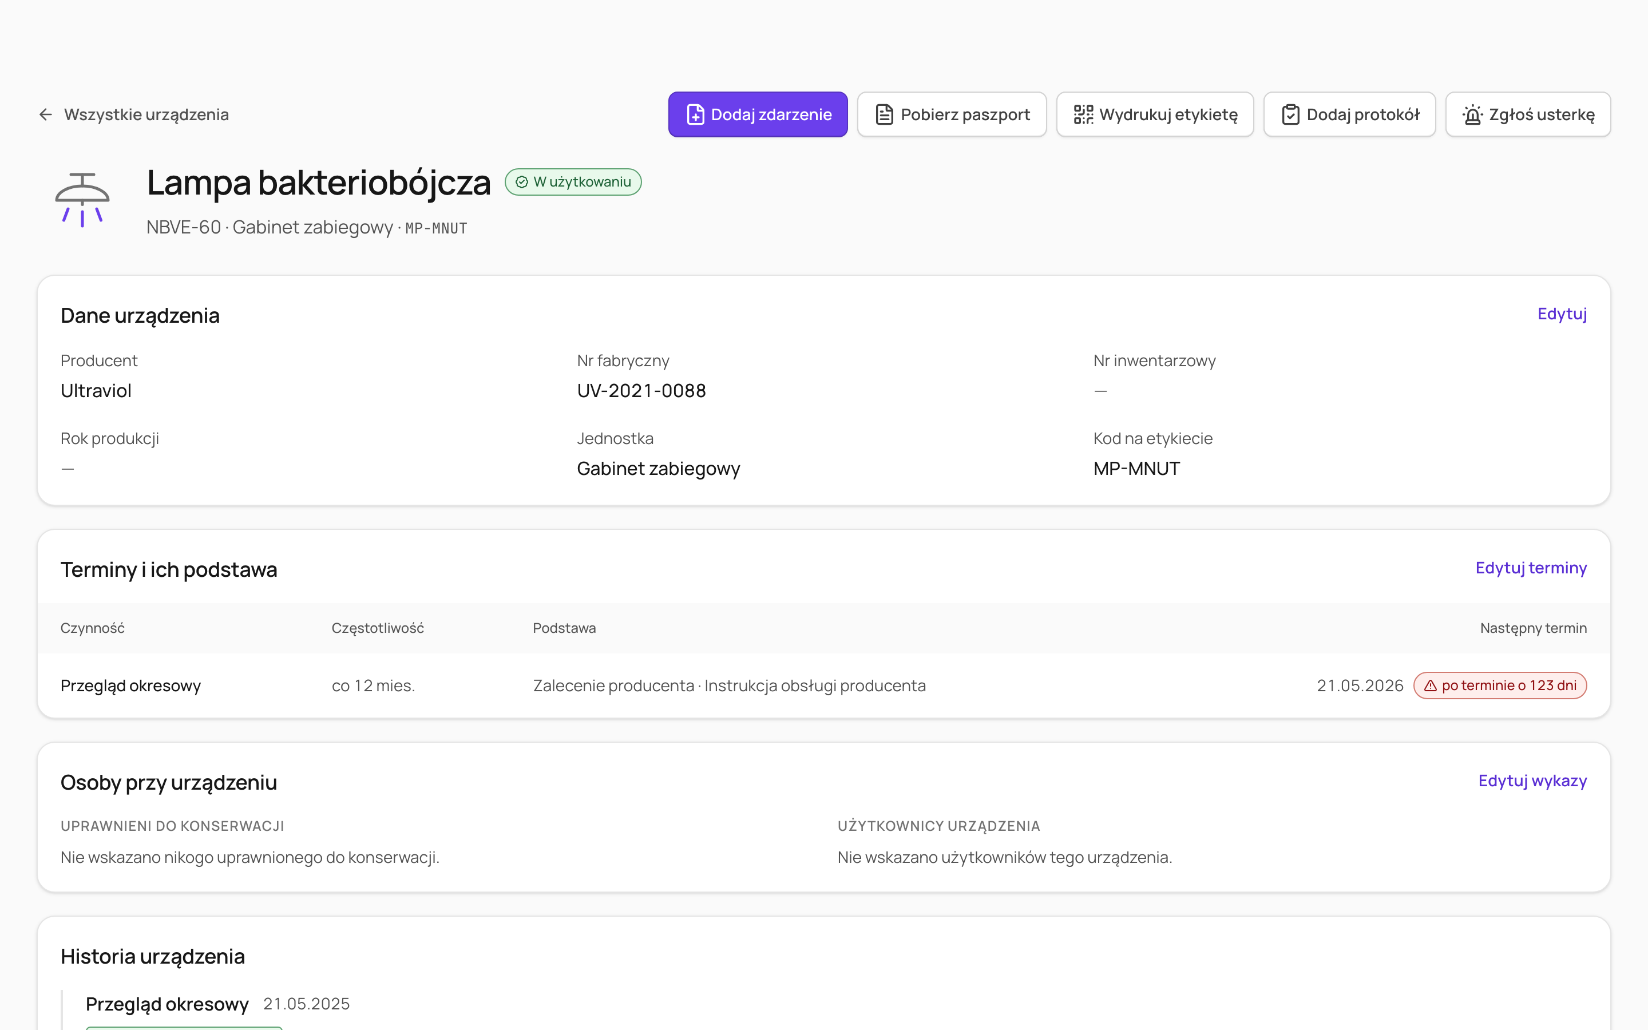1648x1030 pixels.
Task: Click the siren icon on Zgłoś usterkę
Action: click(1472, 114)
